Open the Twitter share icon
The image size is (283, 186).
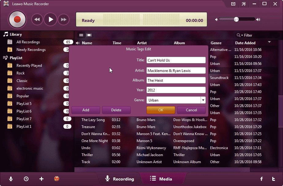tap(274, 179)
